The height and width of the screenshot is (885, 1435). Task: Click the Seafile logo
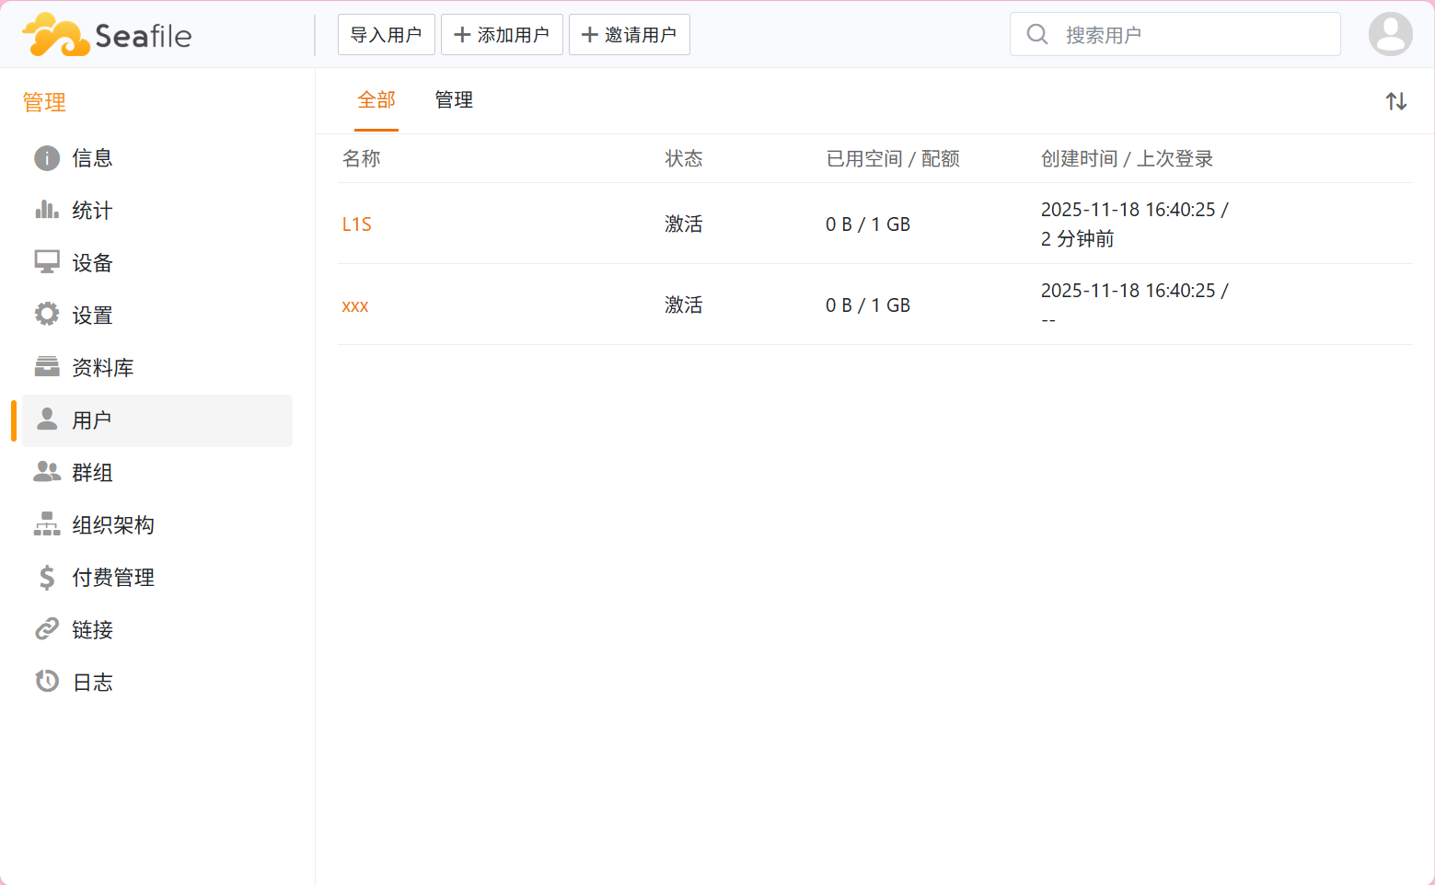point(107,35)
